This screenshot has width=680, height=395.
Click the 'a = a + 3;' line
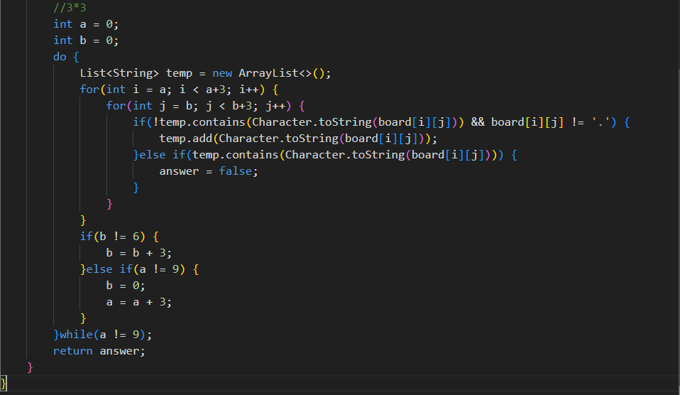coord(139,302)
